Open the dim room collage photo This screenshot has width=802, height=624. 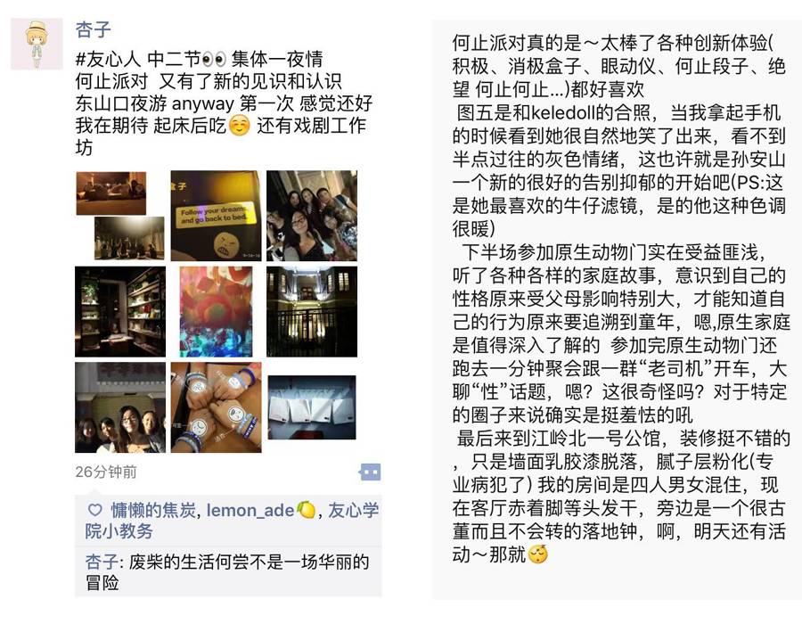point(120,216)
